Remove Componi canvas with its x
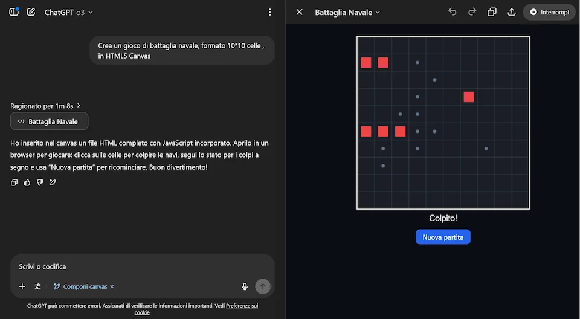The image size is (580, 319). 112,286
